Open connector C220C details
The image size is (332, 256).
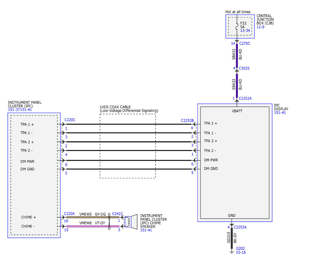pos(70,120)
